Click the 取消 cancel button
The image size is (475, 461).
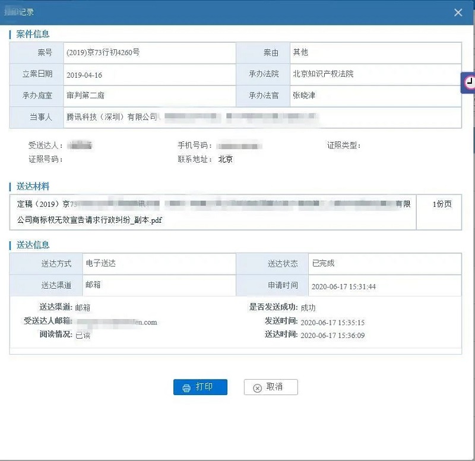coord(271,387)
